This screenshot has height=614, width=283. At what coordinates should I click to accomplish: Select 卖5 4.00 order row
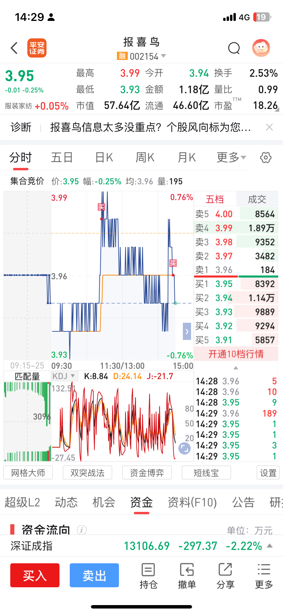coord(236,214)
